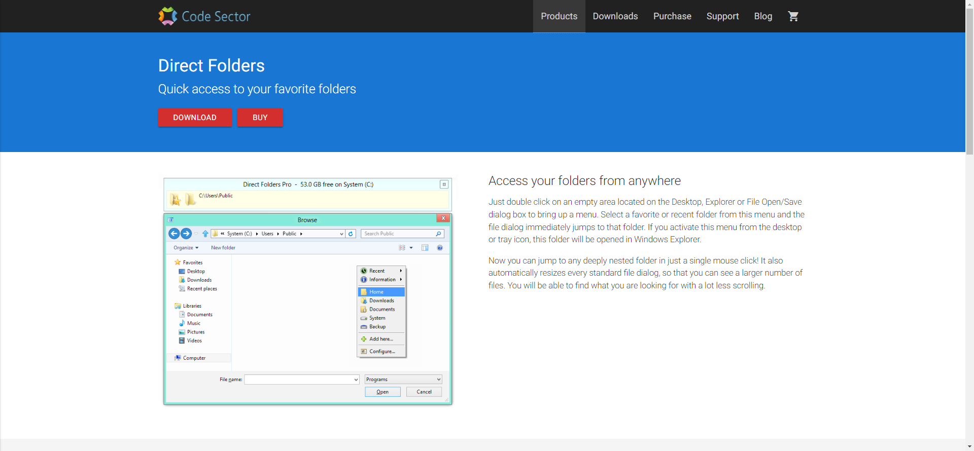Click the 'Direct Folders' page heading
The height and width of the screenshot is (451, 974).
(211, 65)
